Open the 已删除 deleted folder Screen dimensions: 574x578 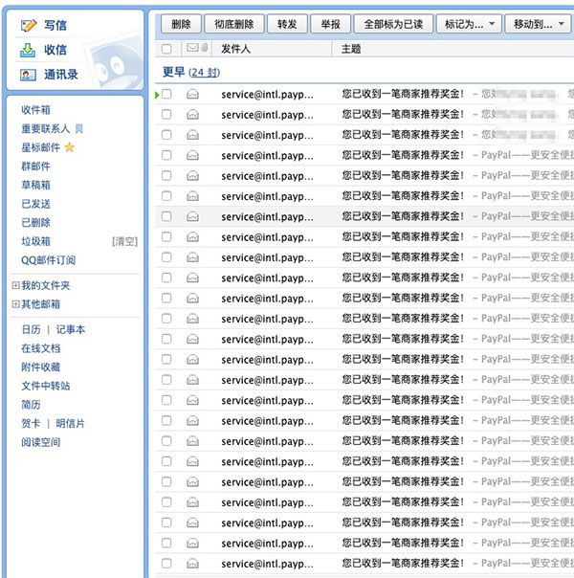pyautogui.click(x=35, y=223)
